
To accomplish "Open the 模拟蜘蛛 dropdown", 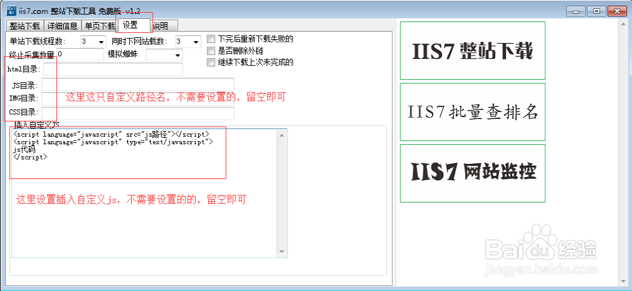I will pos(178,55).
